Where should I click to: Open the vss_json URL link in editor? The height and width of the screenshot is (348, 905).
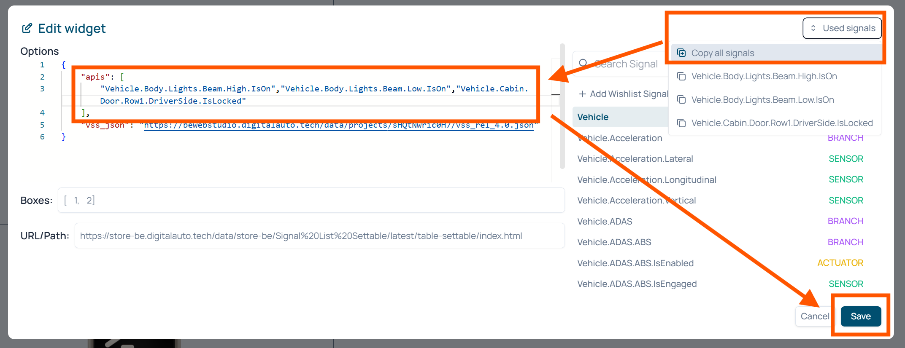pos(338,125)
